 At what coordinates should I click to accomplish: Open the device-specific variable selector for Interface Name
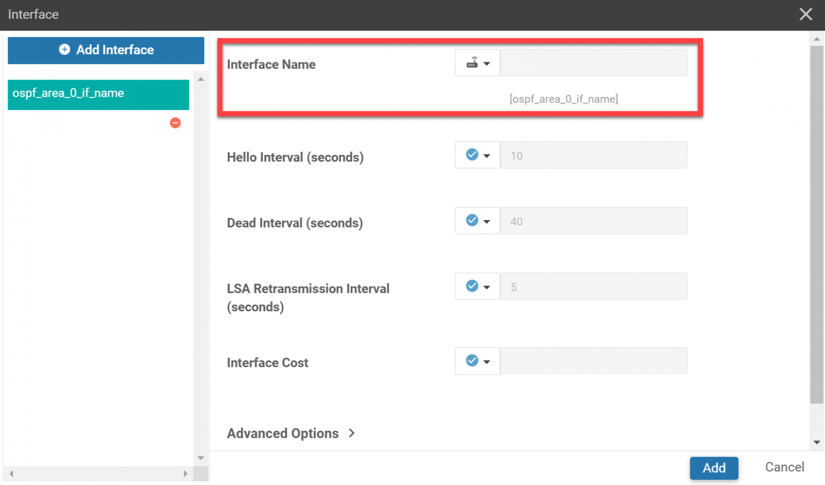click(487, 62)
